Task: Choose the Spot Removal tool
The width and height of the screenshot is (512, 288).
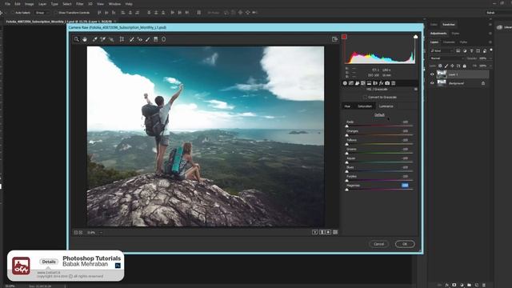Action: (x=131, y=39)
